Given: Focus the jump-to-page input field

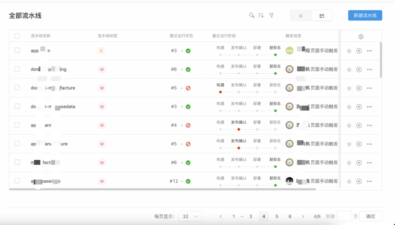Looking at the screenshot, I should point(344,216).
